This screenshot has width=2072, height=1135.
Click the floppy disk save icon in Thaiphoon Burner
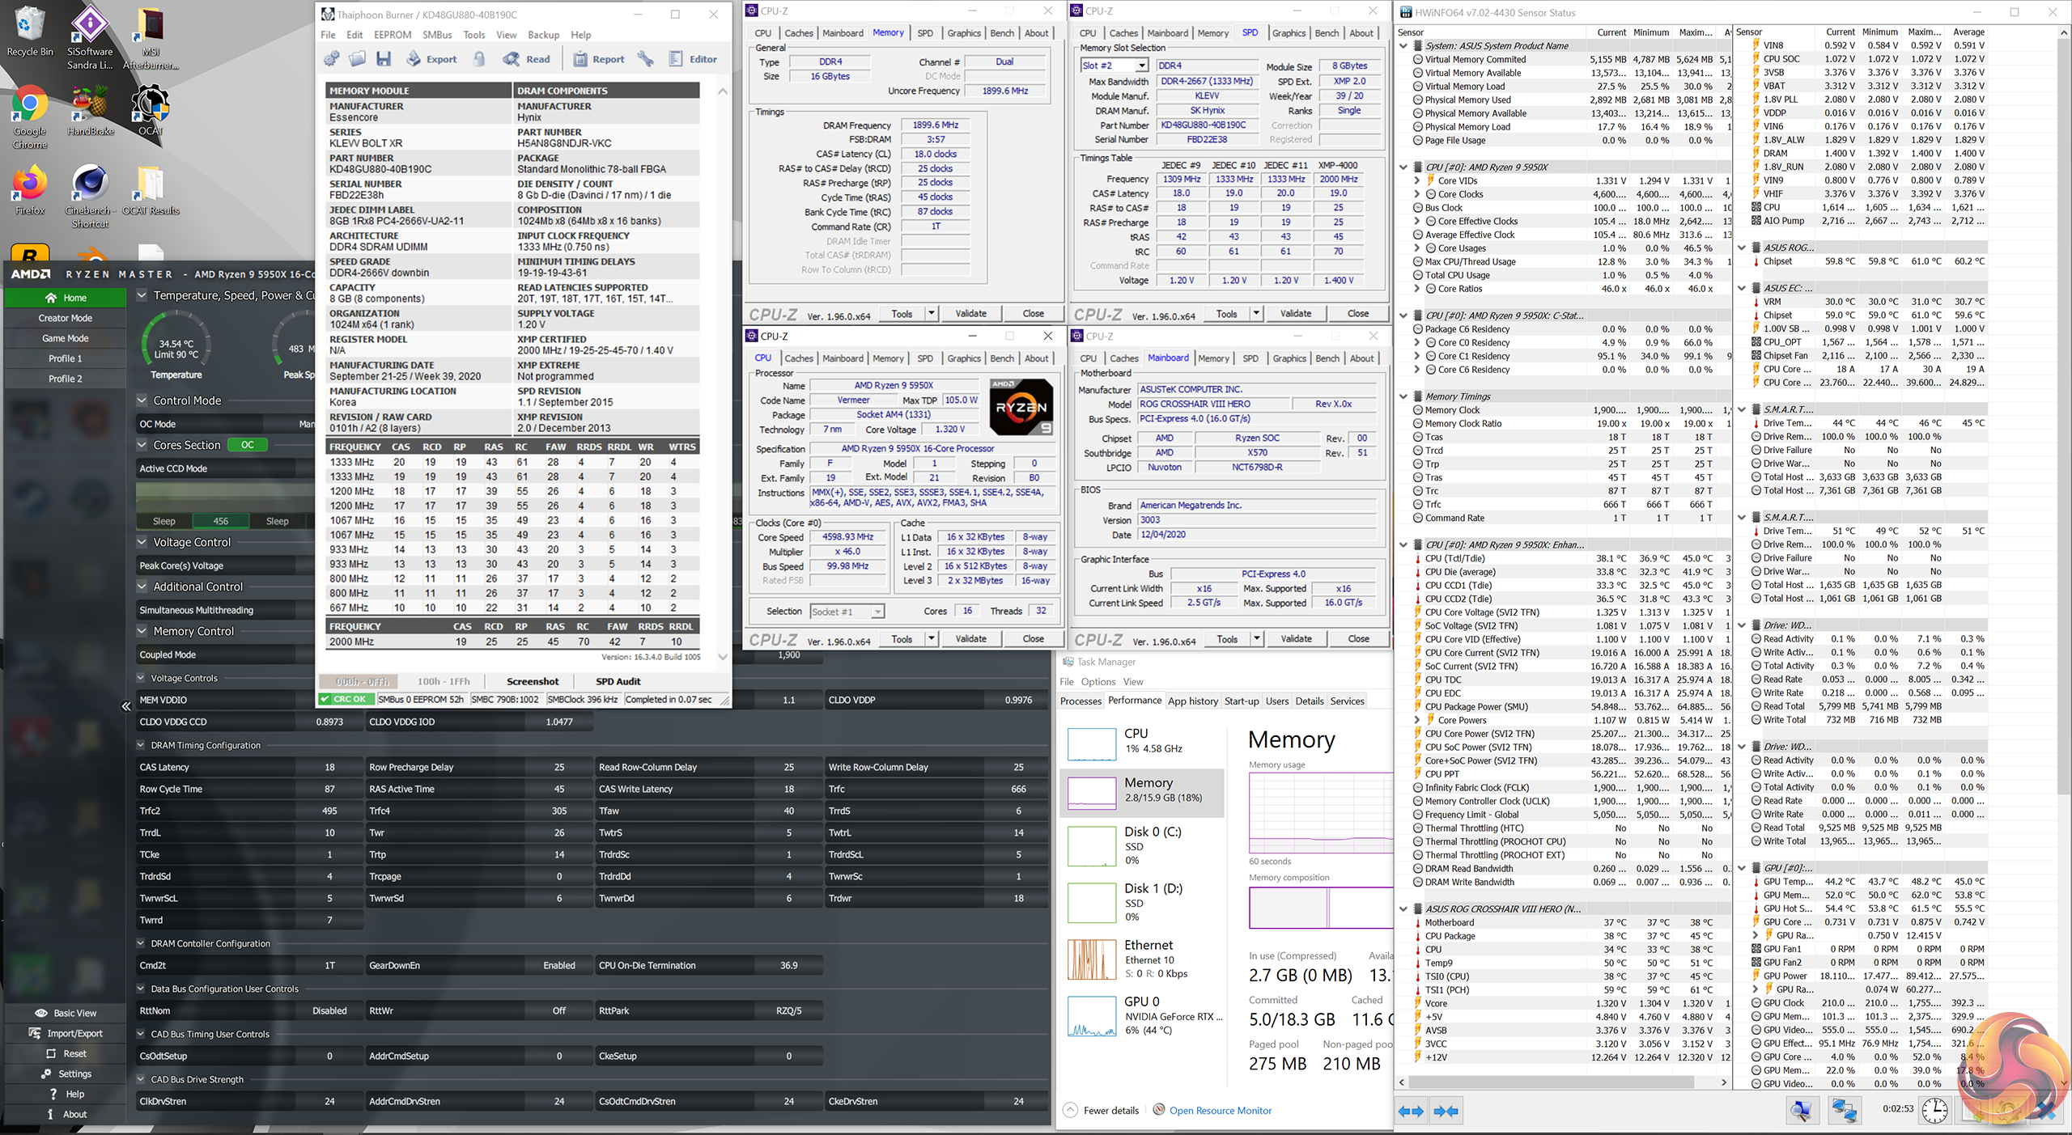384,59
